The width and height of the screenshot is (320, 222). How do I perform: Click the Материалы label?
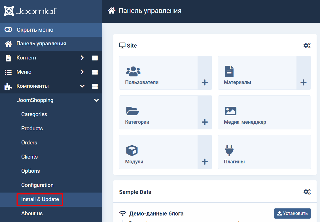point(237,83)
